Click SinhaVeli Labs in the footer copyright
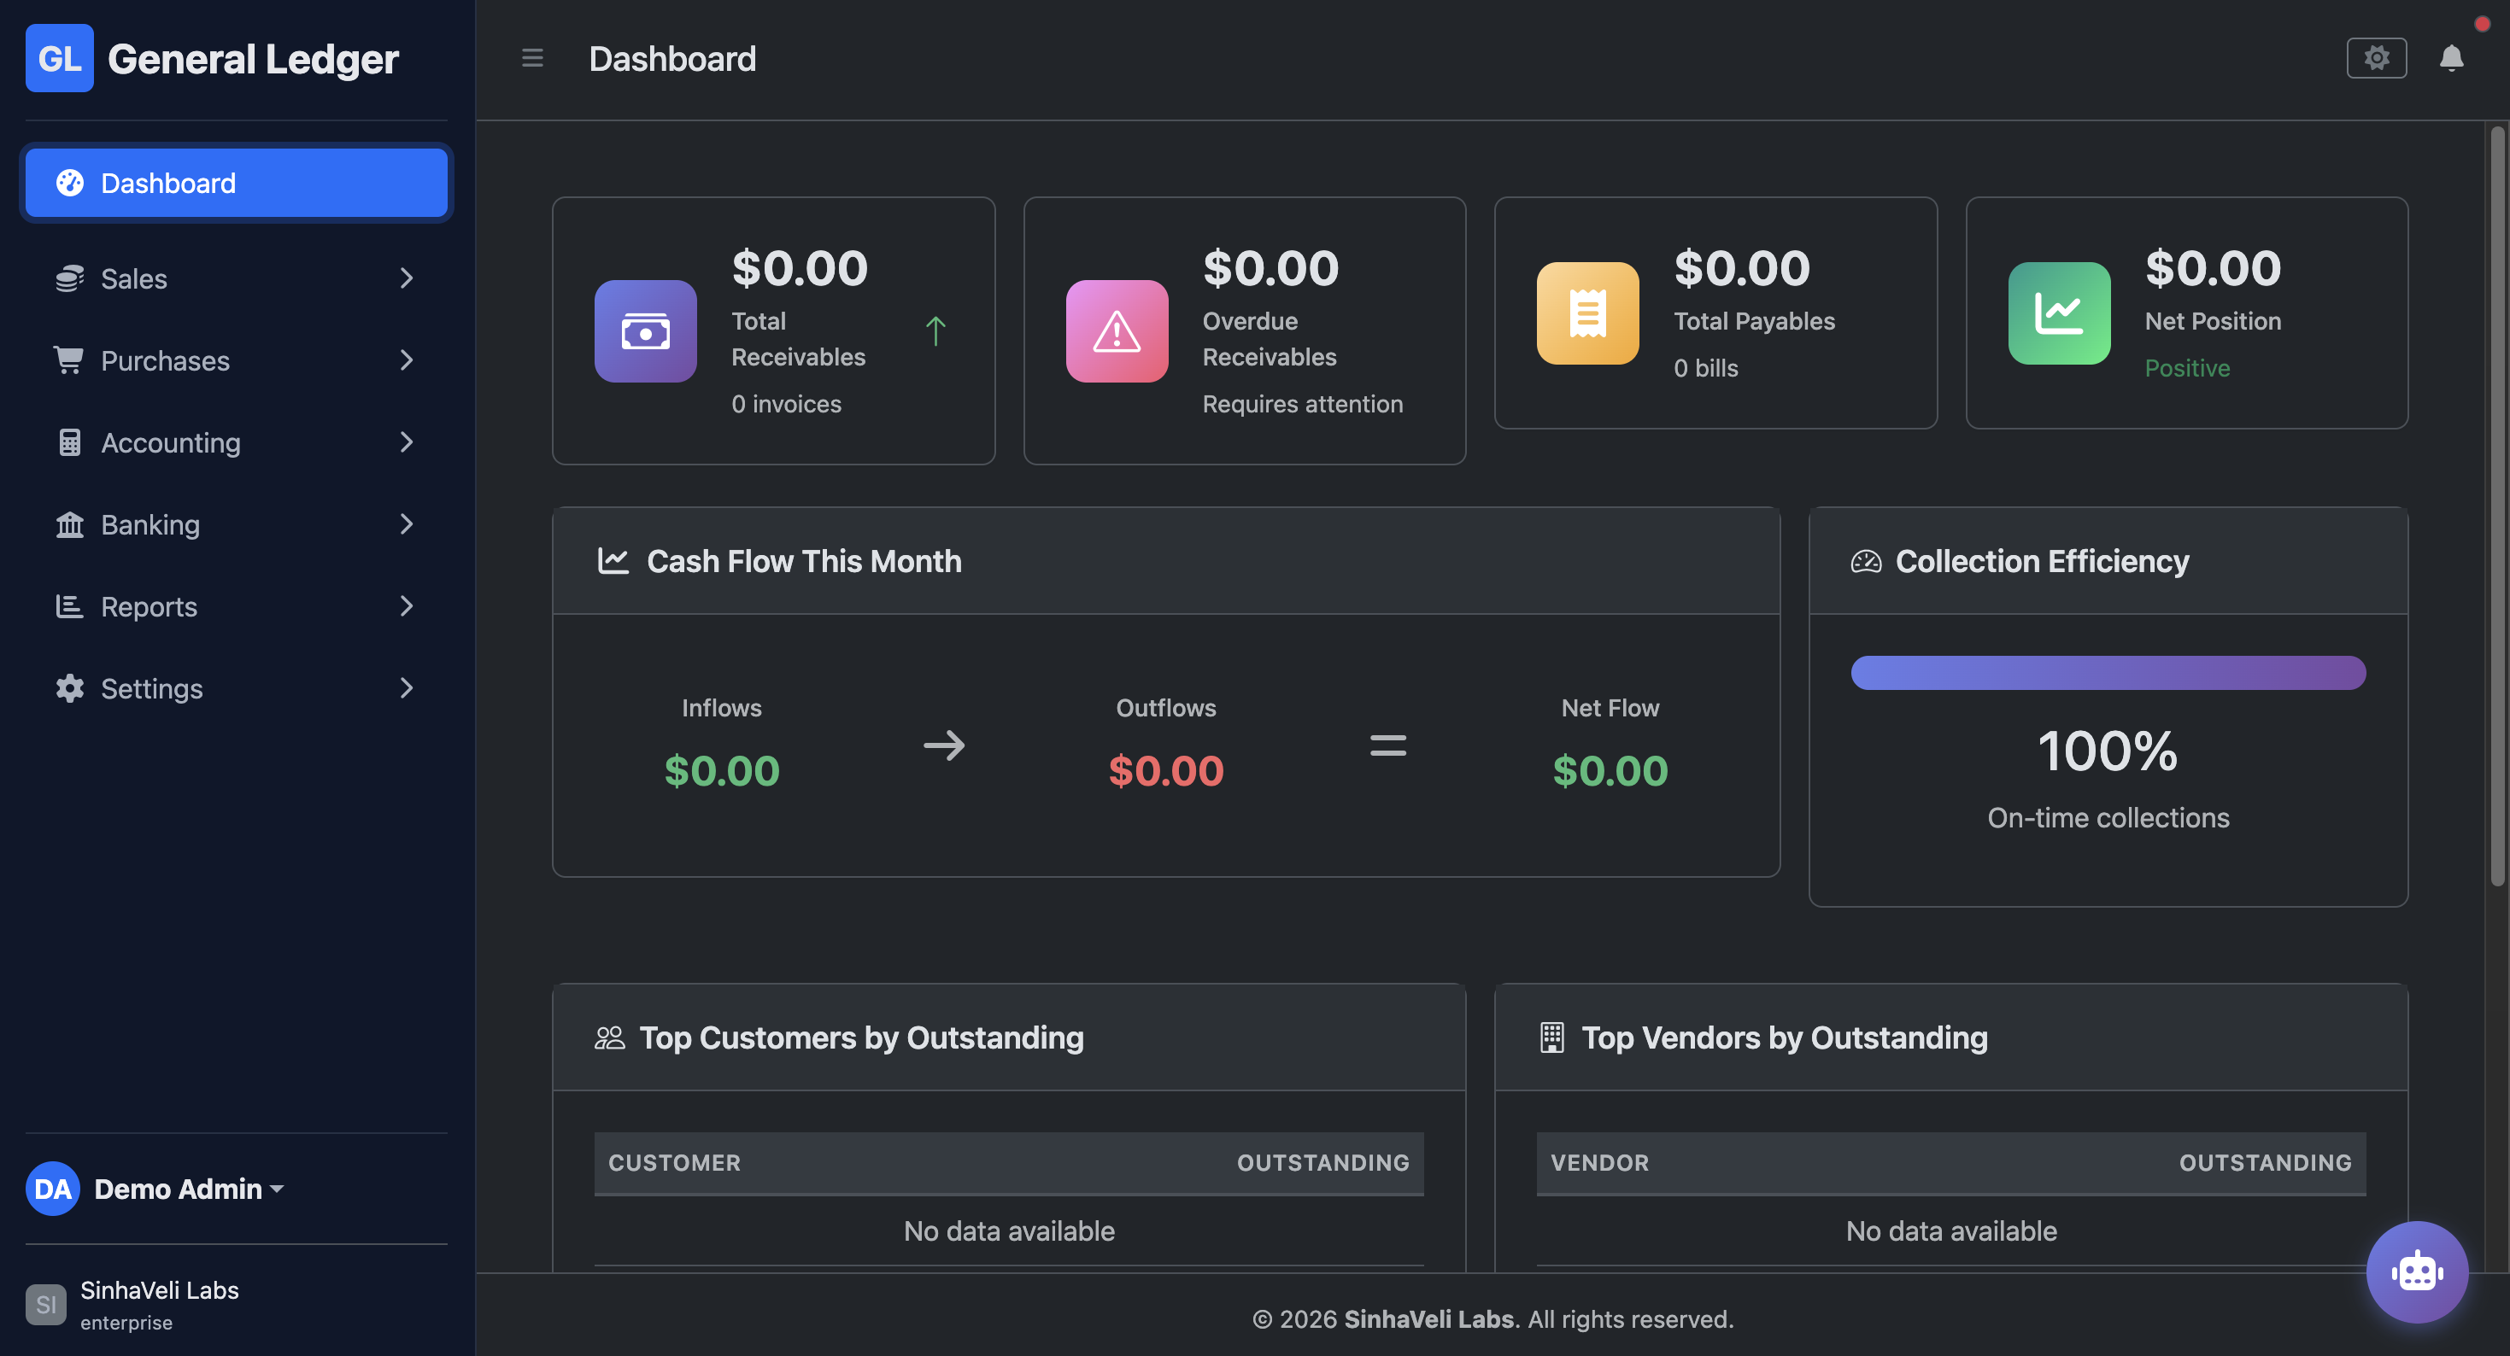The image size is (2510, 1356). tap(1431, 1319)
